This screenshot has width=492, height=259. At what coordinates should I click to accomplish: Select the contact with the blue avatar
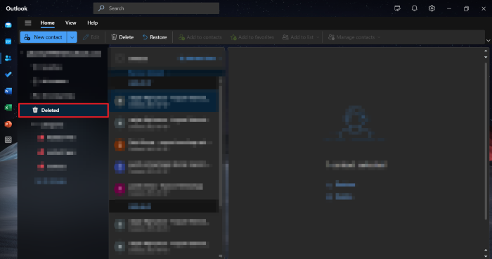[164, 167]
